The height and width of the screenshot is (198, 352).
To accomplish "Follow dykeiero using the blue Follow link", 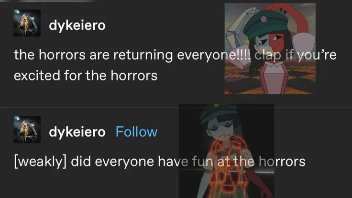I will 136,132.
